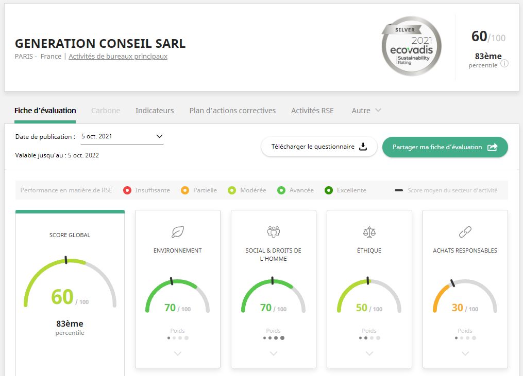
Task: Click Télécharger le questionnaire button
Action: (319, 147)
